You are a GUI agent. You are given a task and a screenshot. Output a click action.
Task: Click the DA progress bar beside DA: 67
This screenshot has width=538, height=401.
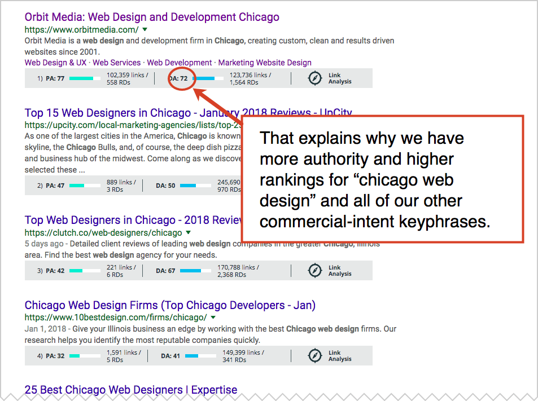click(x=195, y=271)
